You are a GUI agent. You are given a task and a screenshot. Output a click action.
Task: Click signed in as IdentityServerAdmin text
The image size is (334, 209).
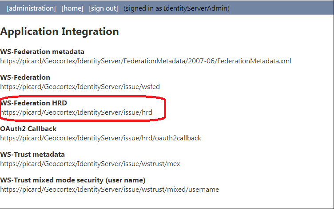pyautogui.click(x=176, y=8)
